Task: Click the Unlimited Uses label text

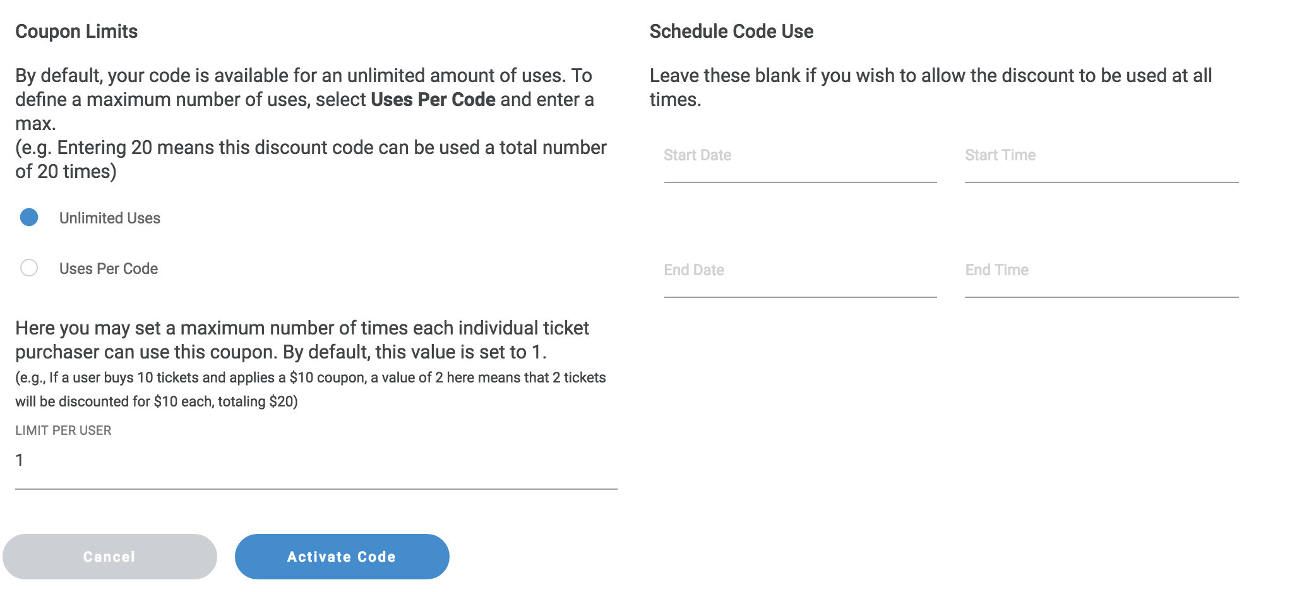Action: (110, 218)
